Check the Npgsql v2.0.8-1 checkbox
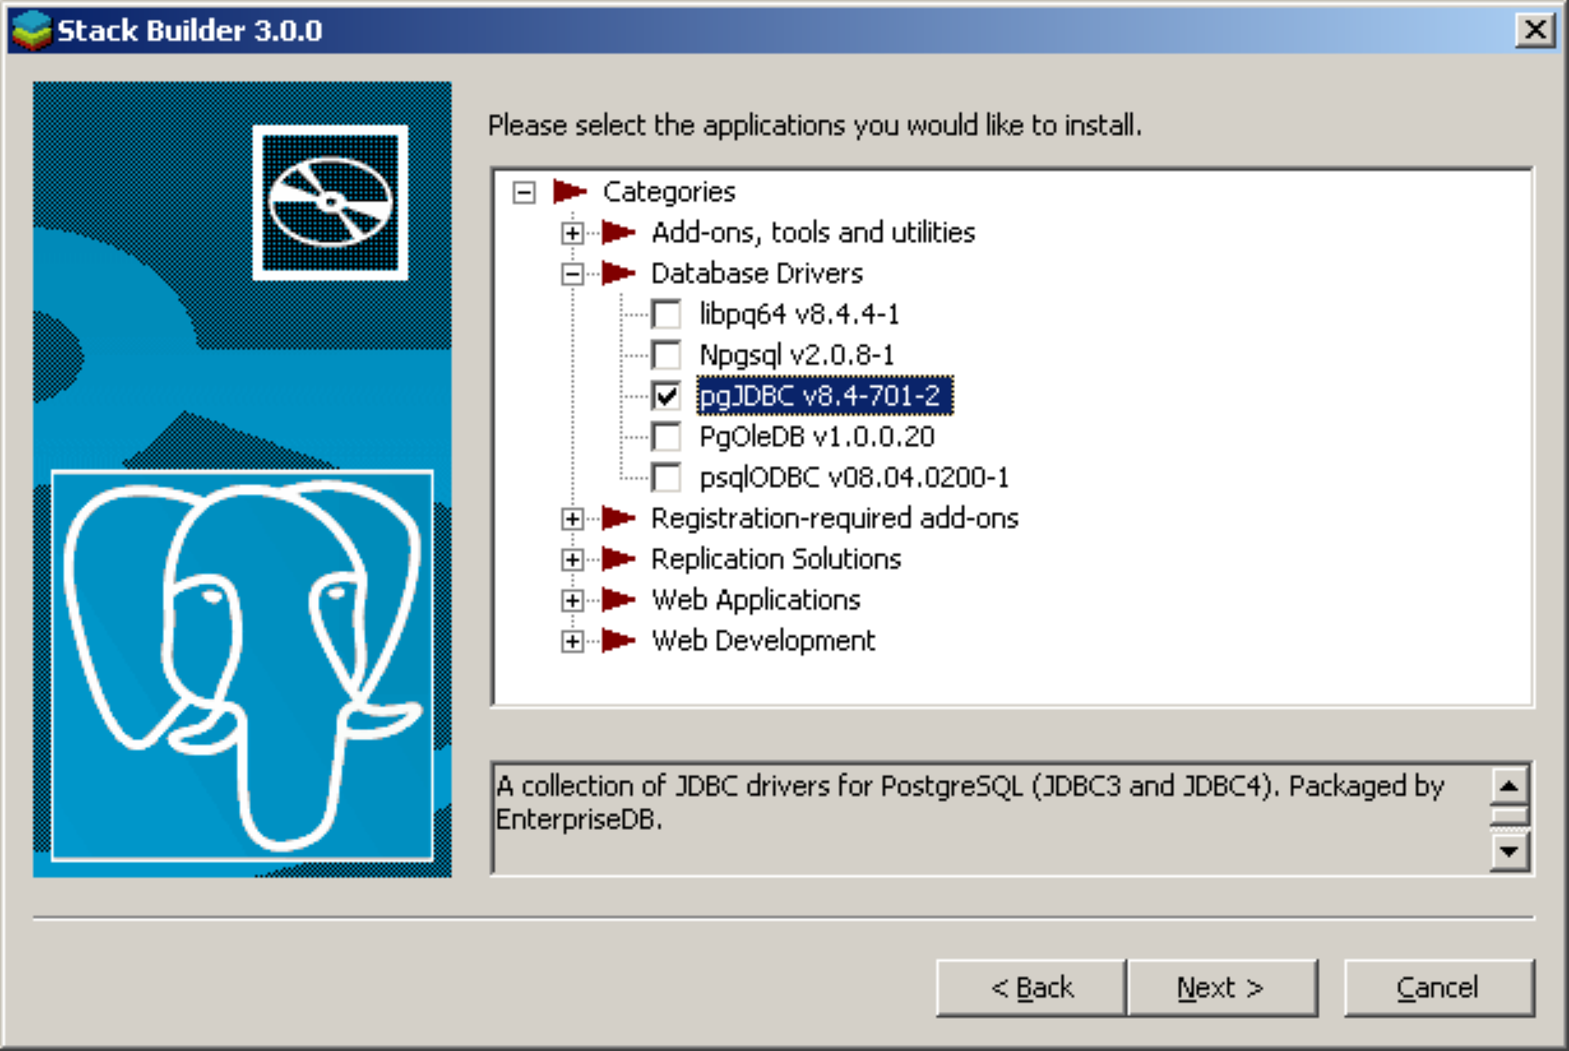1569x1051 pixels. coord(666,355)
